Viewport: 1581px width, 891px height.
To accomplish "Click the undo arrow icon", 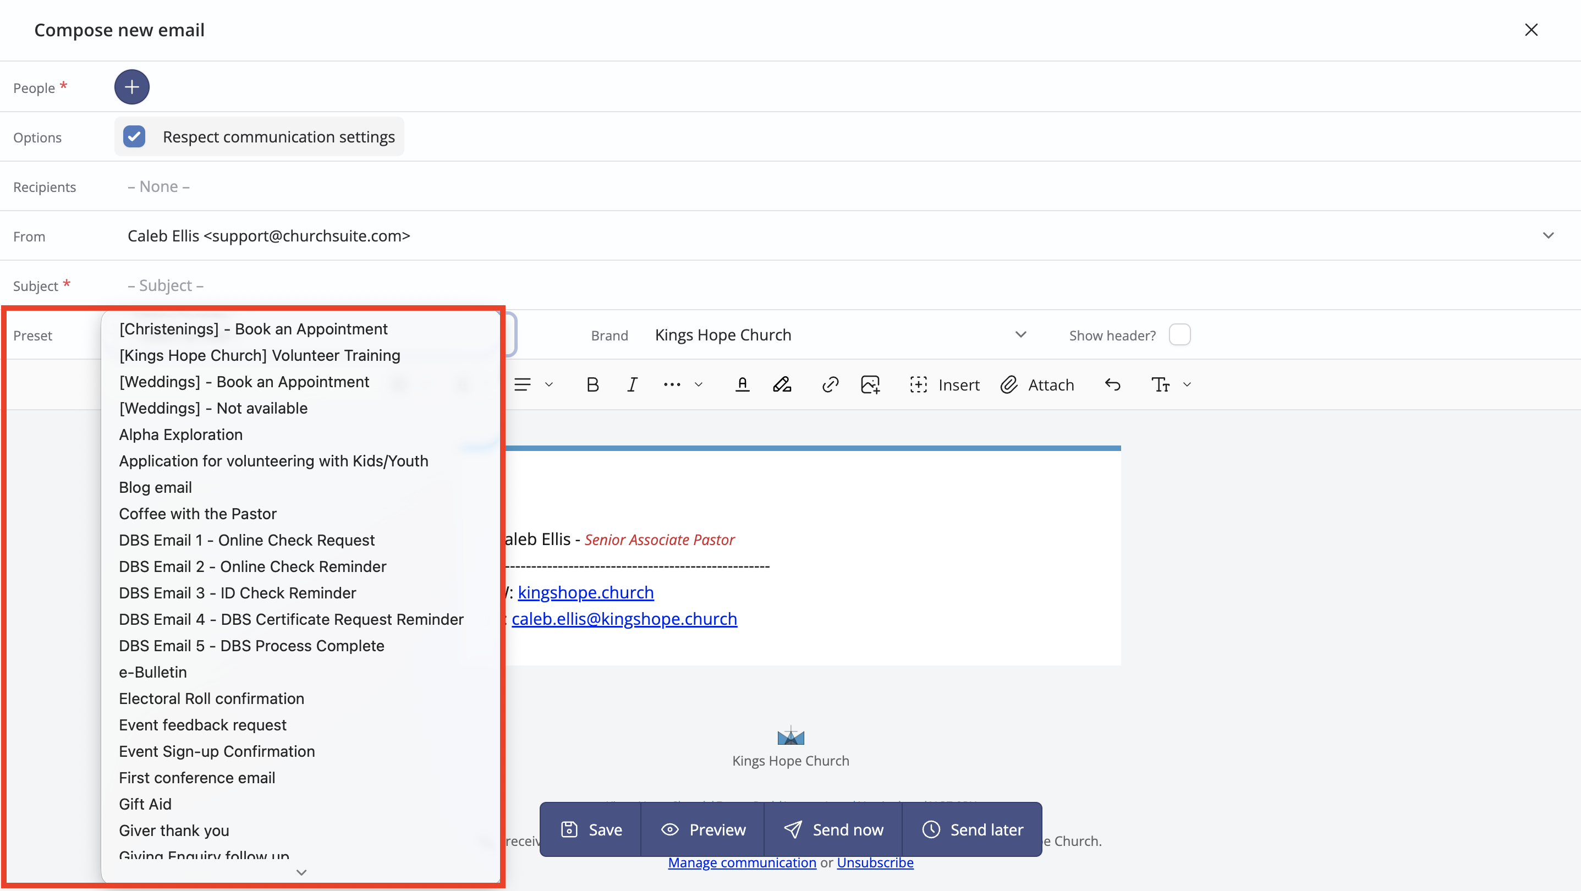I will pyautogui.click(x=1113, y=385).
